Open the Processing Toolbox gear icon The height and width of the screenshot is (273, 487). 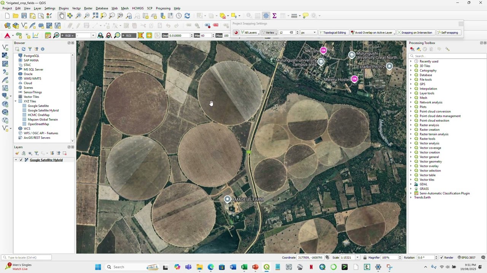[266, 16]
